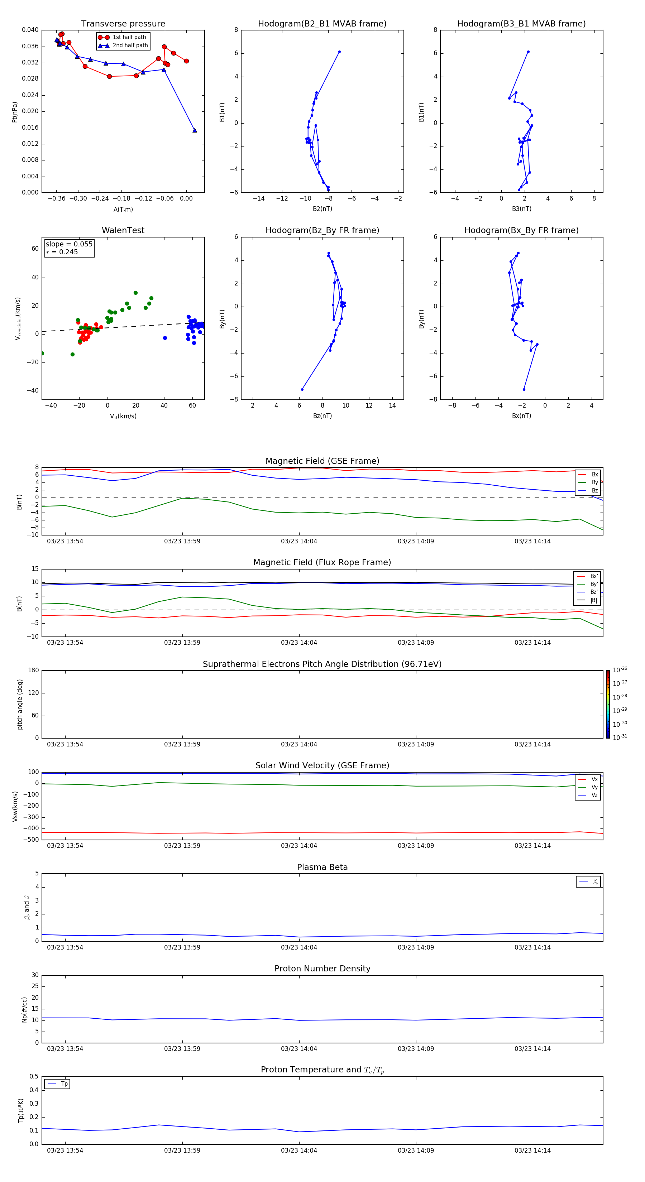
Task: Click the "Tp(10^6K)" y-axis label
Action: [21, 1111]
